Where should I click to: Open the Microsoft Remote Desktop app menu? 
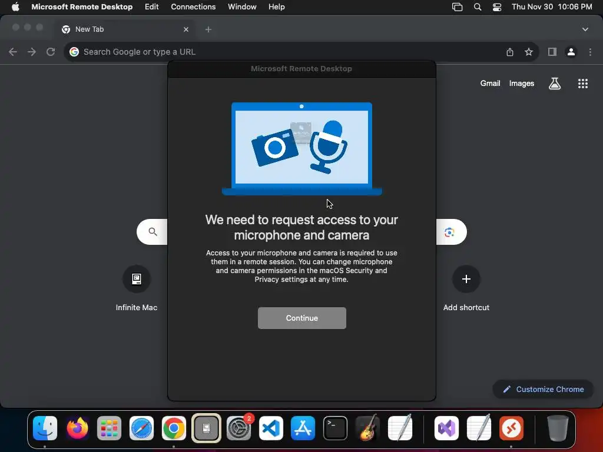[x=82, y=7]
